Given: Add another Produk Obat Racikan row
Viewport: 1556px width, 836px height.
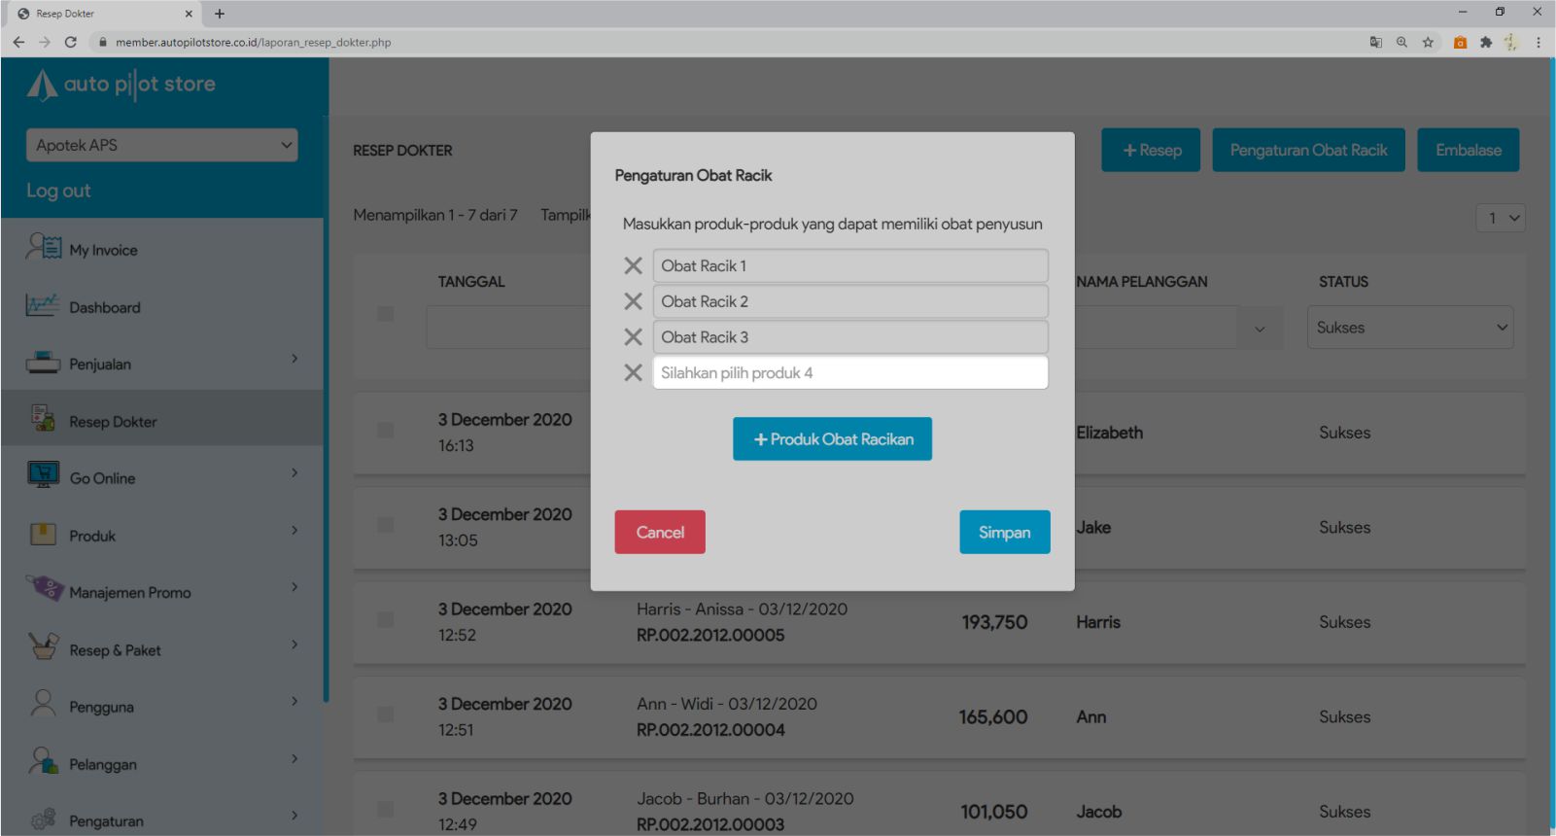Looking at the screenshot, I should tap(832, 439).
